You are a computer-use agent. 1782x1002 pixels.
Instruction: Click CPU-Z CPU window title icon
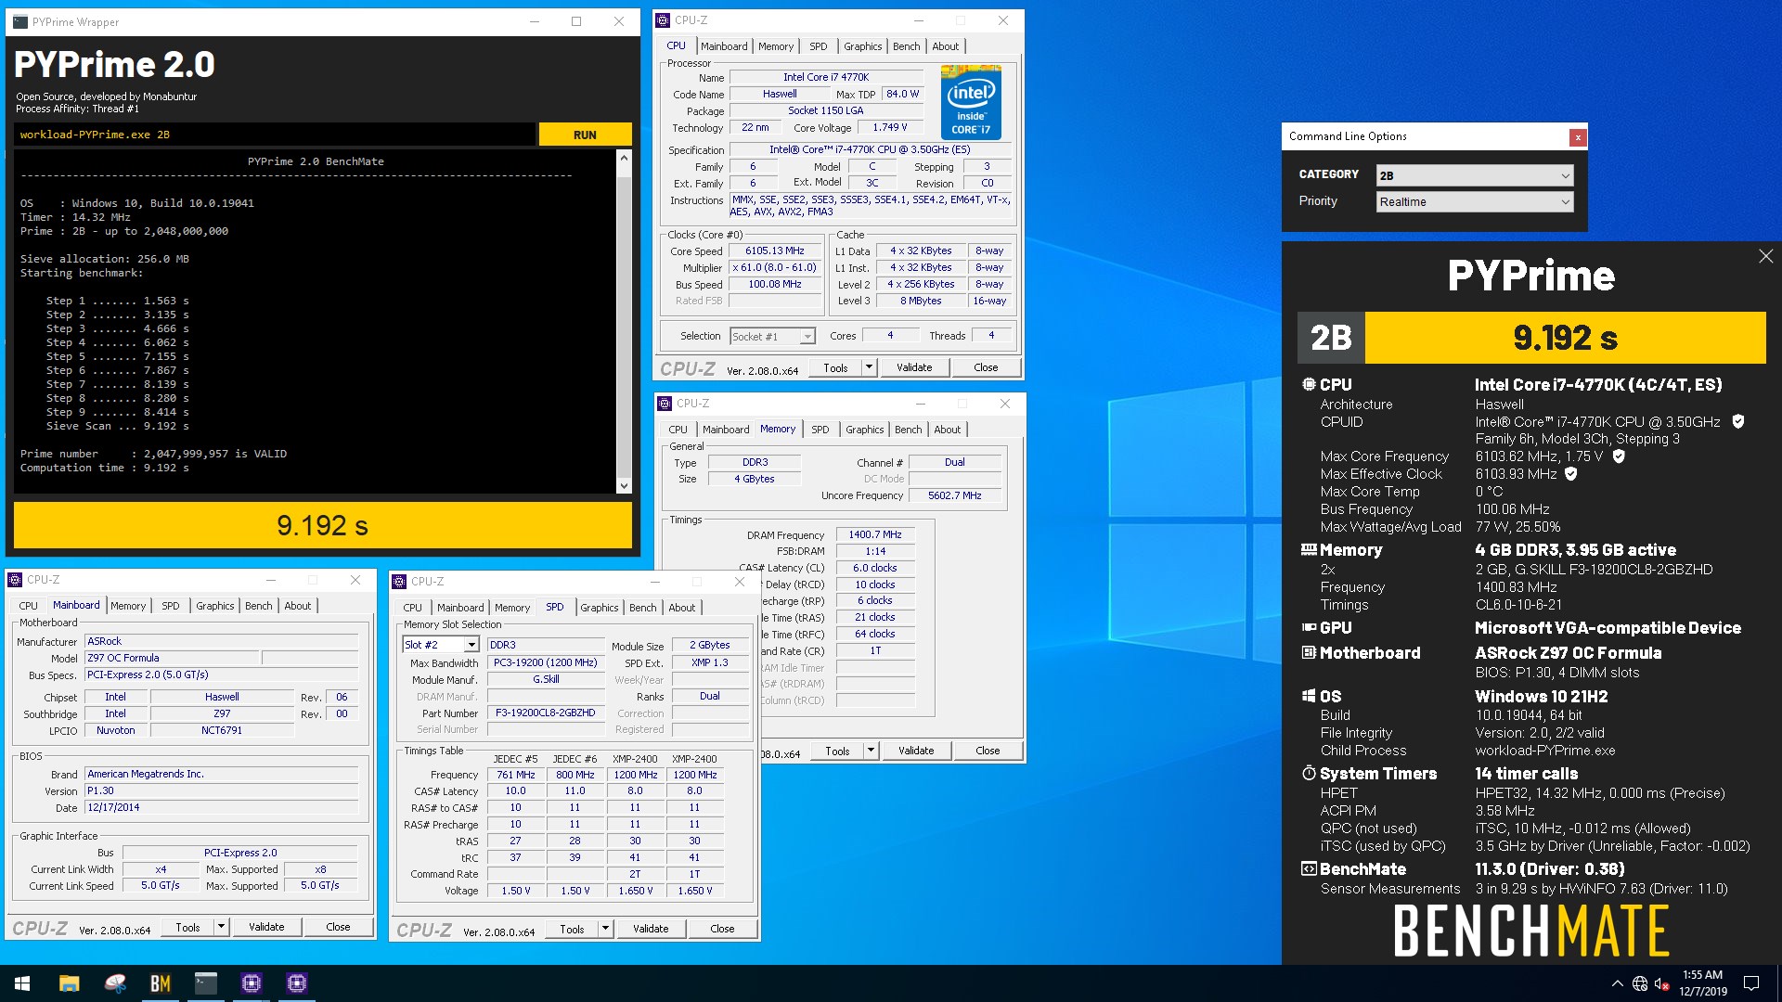pyautogui.click(x=663, y=20)
